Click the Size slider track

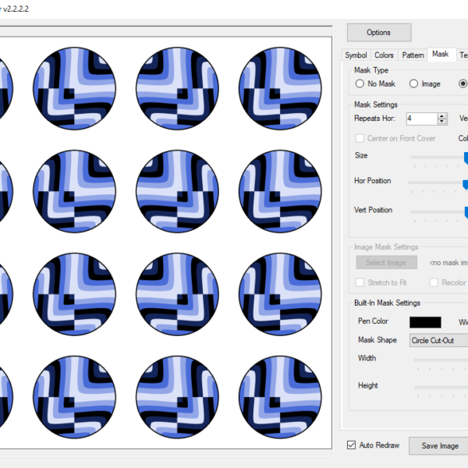[x=439, y=157]
